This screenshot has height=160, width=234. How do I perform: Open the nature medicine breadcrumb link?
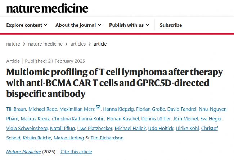click(45, 44)
